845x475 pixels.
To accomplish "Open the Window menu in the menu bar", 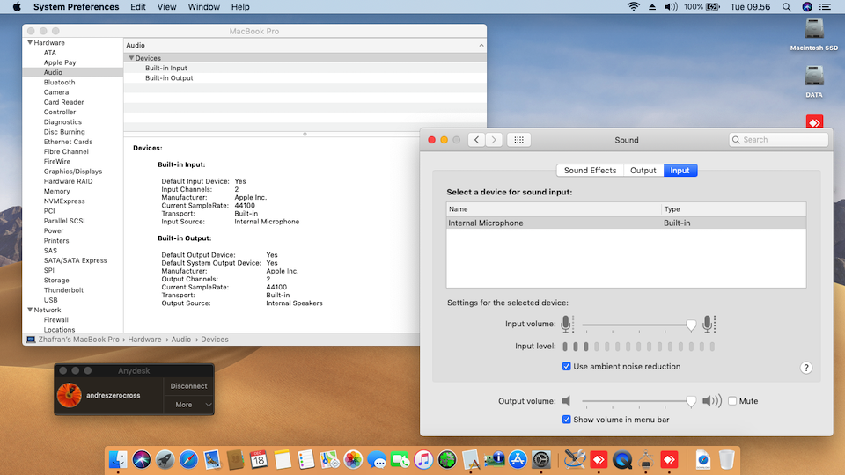I will [x=204, y=7].
